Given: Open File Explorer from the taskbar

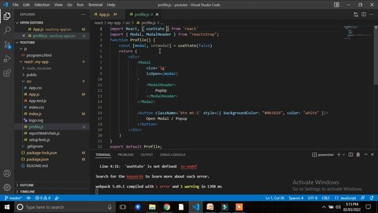Looking at the screenshot, I should tap(152, 207).
